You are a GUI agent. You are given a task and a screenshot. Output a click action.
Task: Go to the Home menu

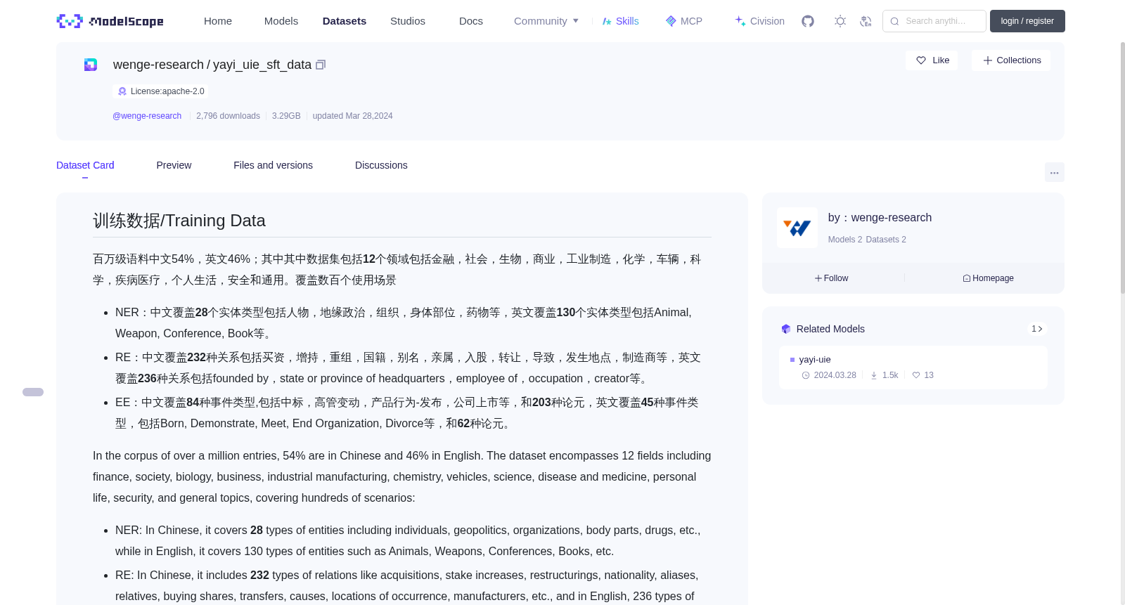(x=218, y=21)
